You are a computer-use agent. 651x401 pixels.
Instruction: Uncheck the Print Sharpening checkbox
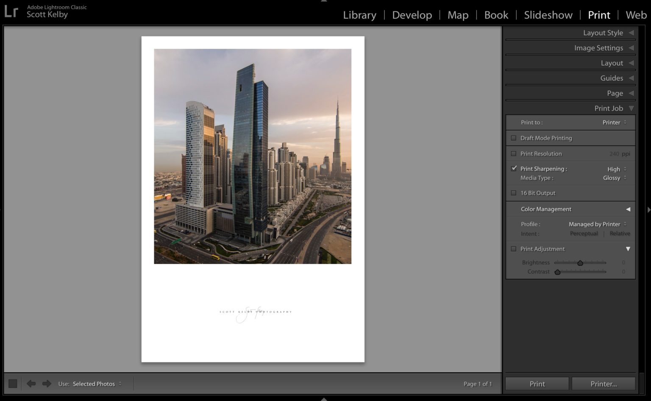[x=514, y=168]
